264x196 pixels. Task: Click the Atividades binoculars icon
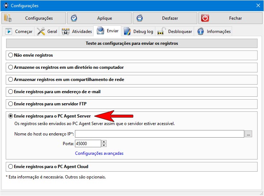(66, 32)
